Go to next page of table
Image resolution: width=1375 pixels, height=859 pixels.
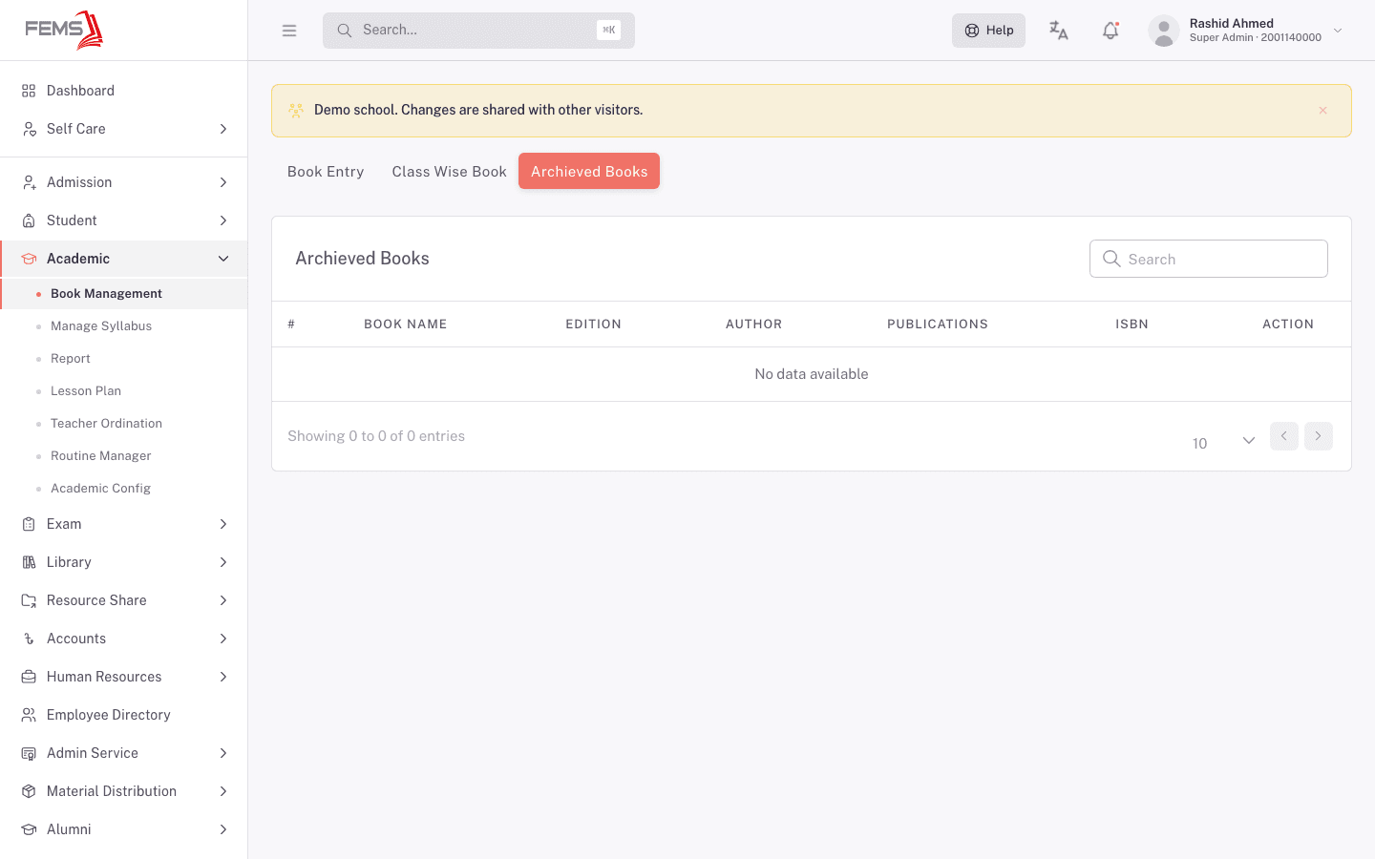point(1319,436)
